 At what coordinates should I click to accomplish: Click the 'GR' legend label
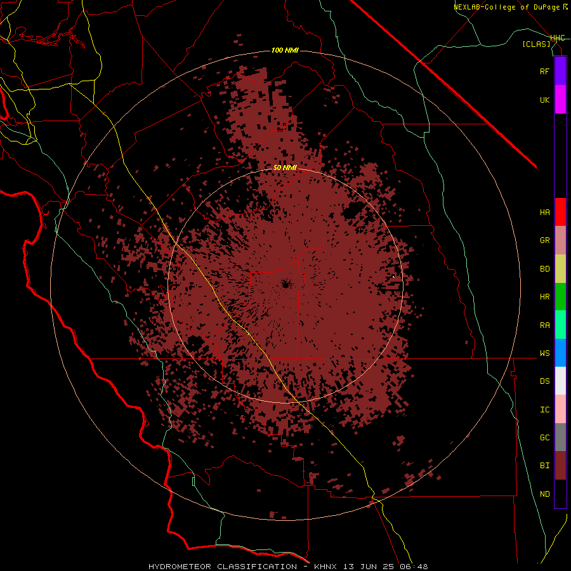pos(545,240)
